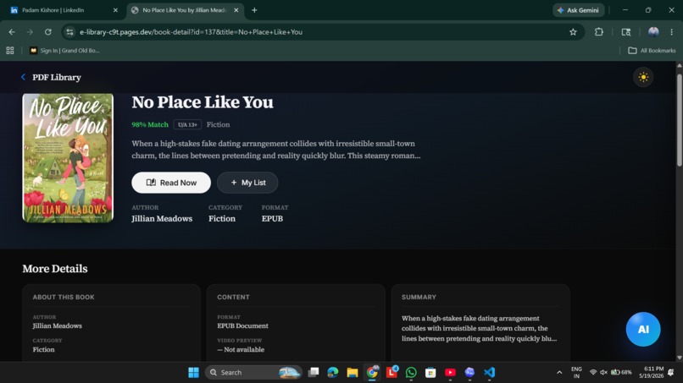Open the clock and date flyout

(652, 373)
